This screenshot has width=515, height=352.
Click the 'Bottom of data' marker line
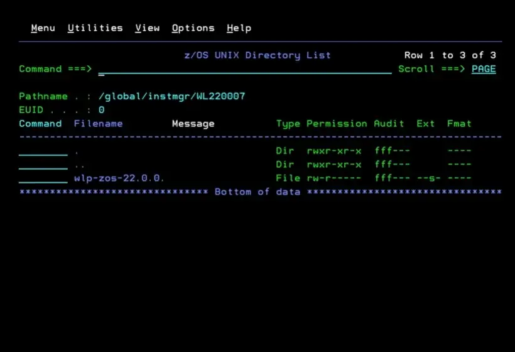tap(260, 192)
